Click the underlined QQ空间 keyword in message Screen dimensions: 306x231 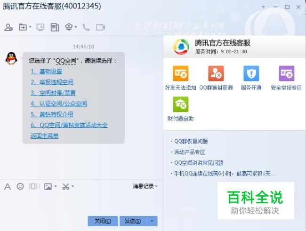point(66,61)
